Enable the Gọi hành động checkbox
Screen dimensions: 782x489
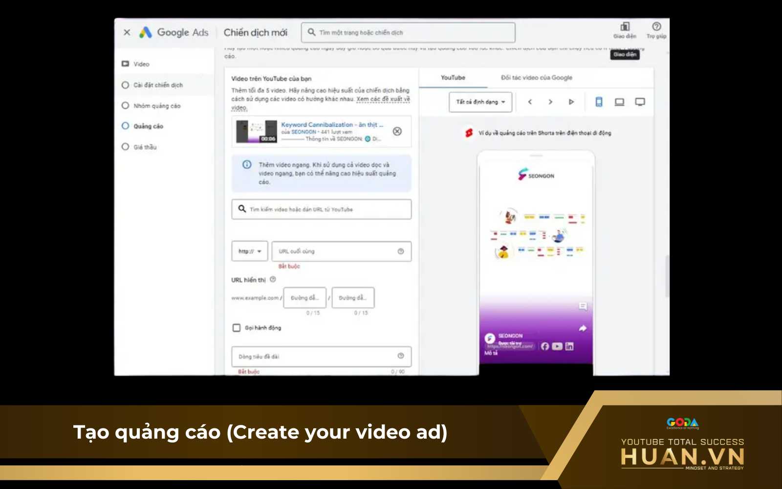pyautogui.click(x=237, y=328)
